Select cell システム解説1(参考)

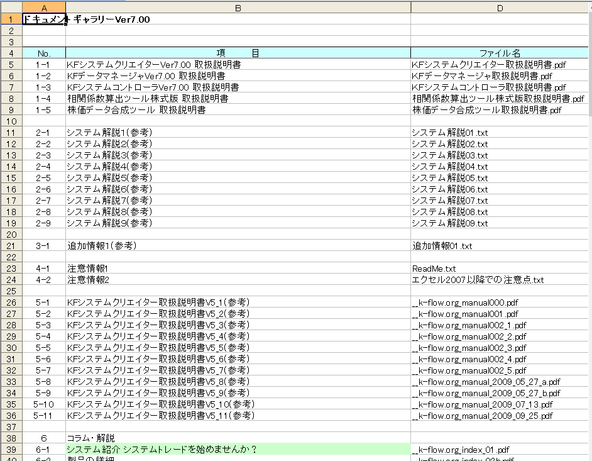pos(238,133)
